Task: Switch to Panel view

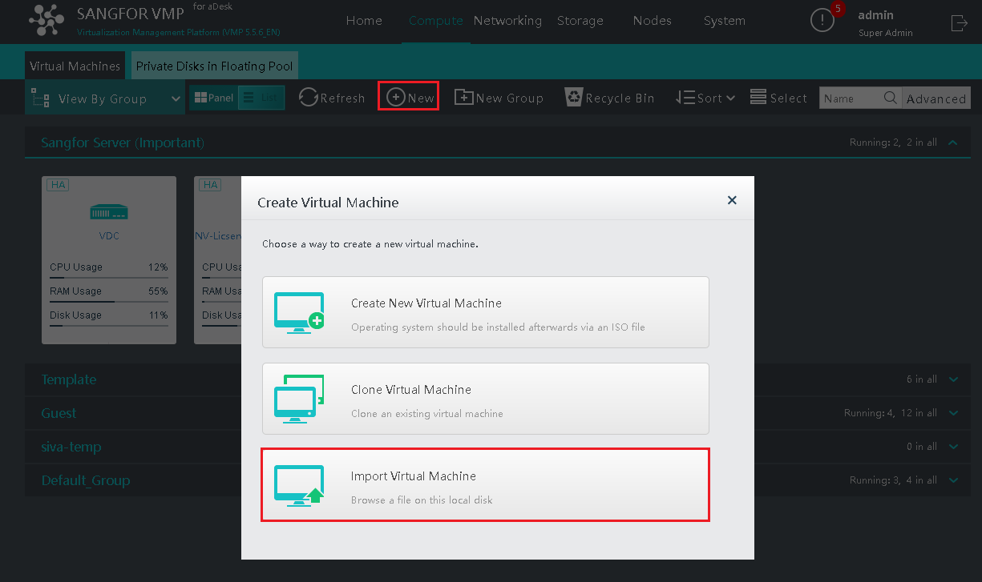Action: click(212, 98)
